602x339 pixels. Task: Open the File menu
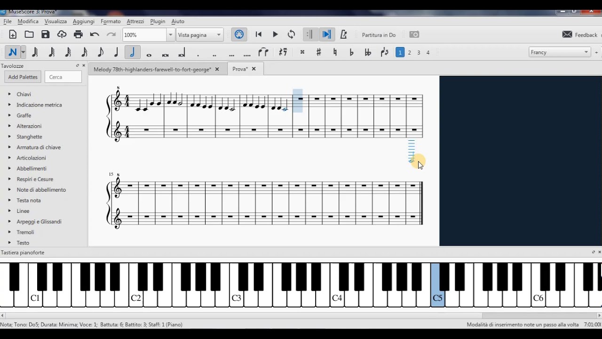tap(8, 21)
